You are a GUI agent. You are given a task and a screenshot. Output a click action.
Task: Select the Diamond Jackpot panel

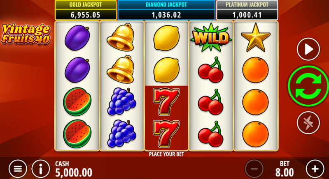[166, 10]
